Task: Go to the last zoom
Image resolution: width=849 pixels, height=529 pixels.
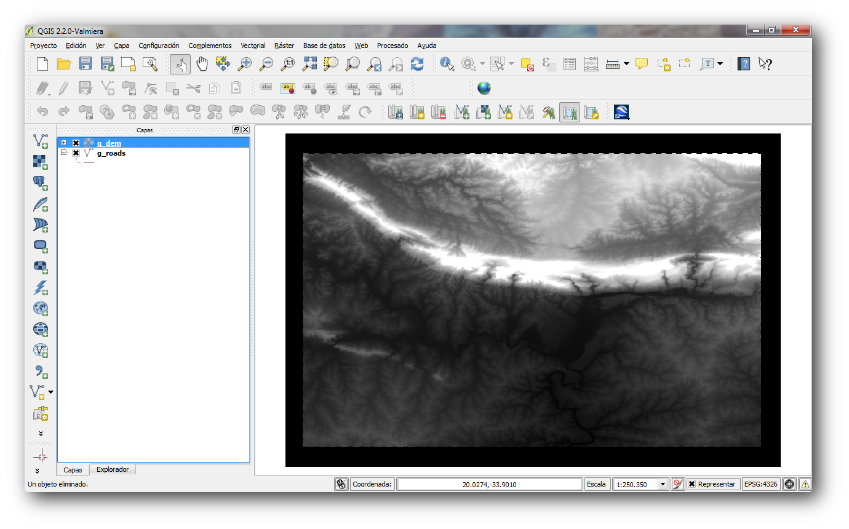Action: [374, 63]
